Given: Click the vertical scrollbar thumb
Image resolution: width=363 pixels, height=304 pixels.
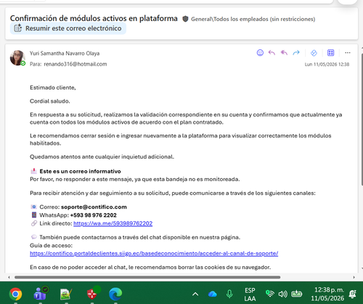Looking at the screenshot, I should [x=362, y=119].
